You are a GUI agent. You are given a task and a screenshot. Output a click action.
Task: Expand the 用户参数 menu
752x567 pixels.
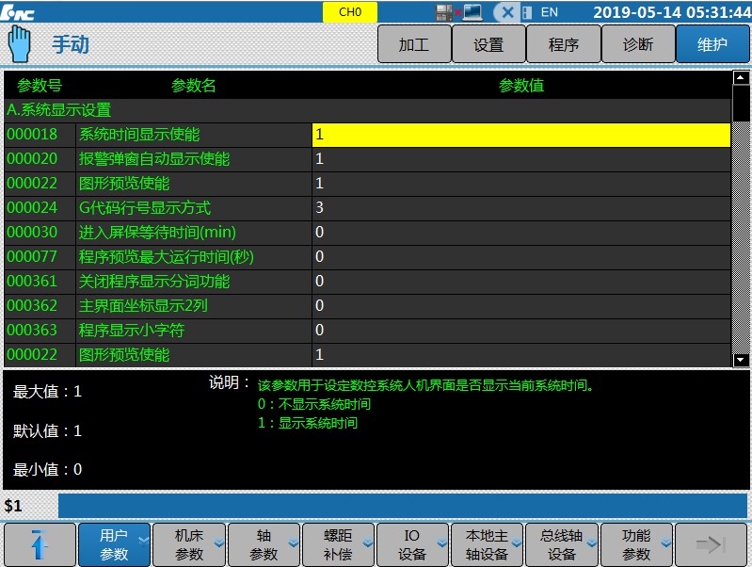click(115, 544)
